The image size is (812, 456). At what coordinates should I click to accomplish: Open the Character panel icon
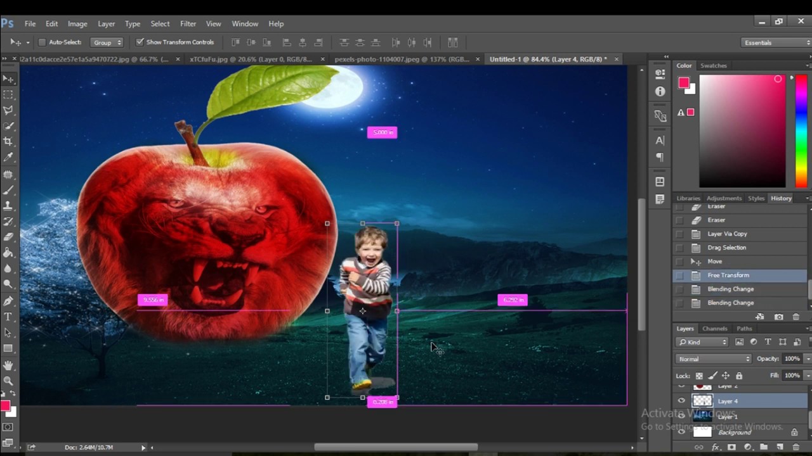click(x=660, y=141)
